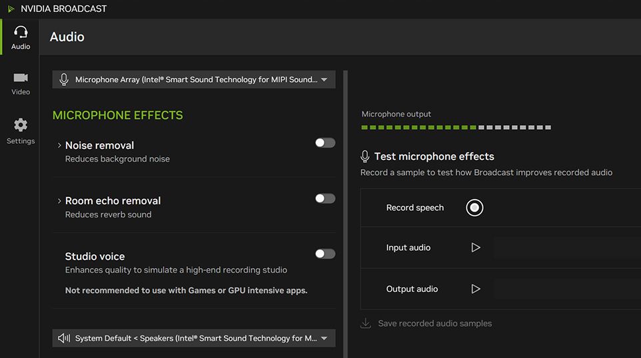Click the NVIDIA Broadcast logo icon
The height and width of the screenshot is (358, 641).
click(x=11, y=9)
